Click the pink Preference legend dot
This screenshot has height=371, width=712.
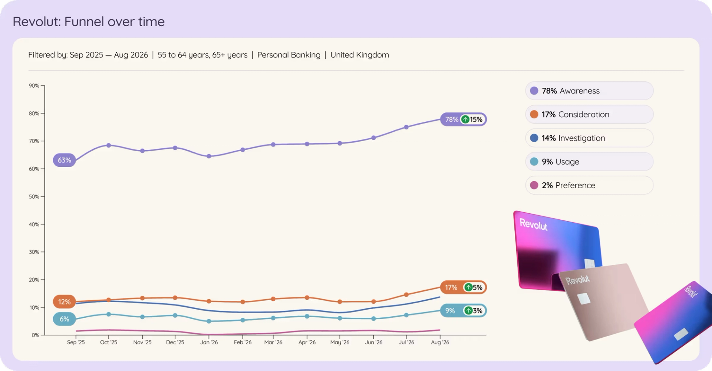click(534, 185)
